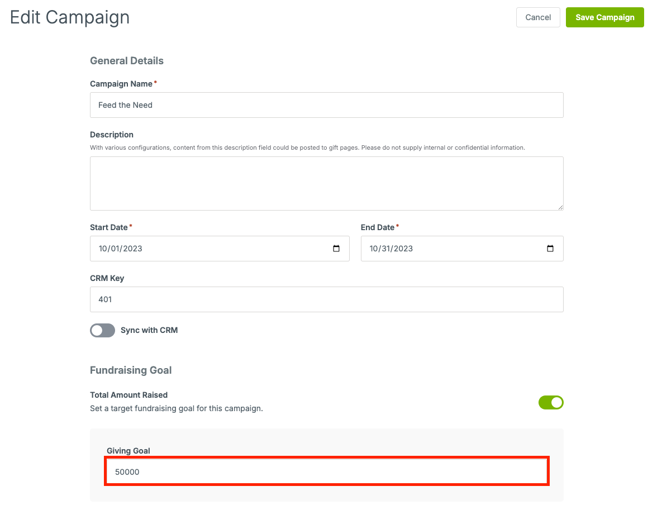Click the Edit Campaign page title
The image size is (662, 510).
click(70, 17)
